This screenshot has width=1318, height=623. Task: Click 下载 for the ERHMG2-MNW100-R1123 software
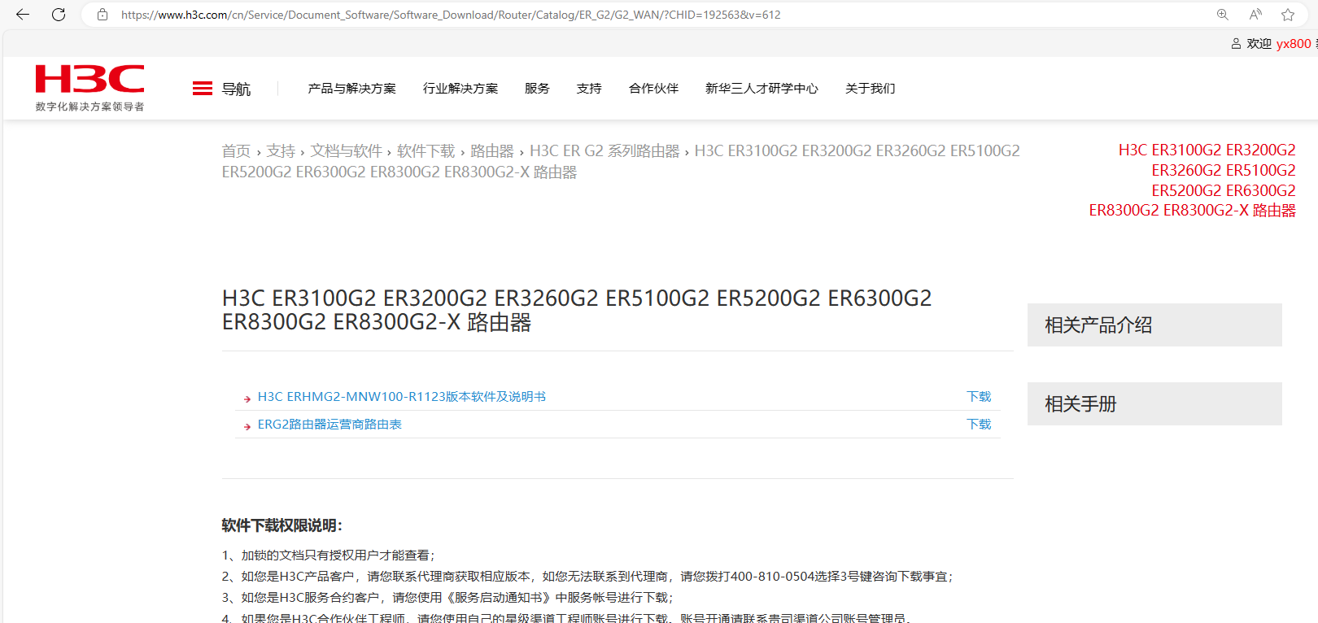tap(979, 397)
